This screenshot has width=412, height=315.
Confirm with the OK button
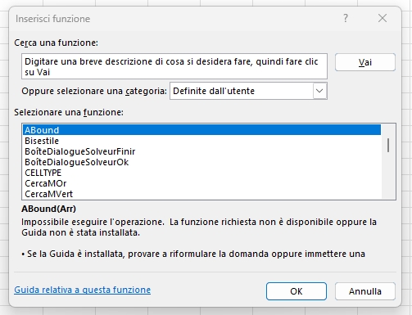[x=297, y=291]
